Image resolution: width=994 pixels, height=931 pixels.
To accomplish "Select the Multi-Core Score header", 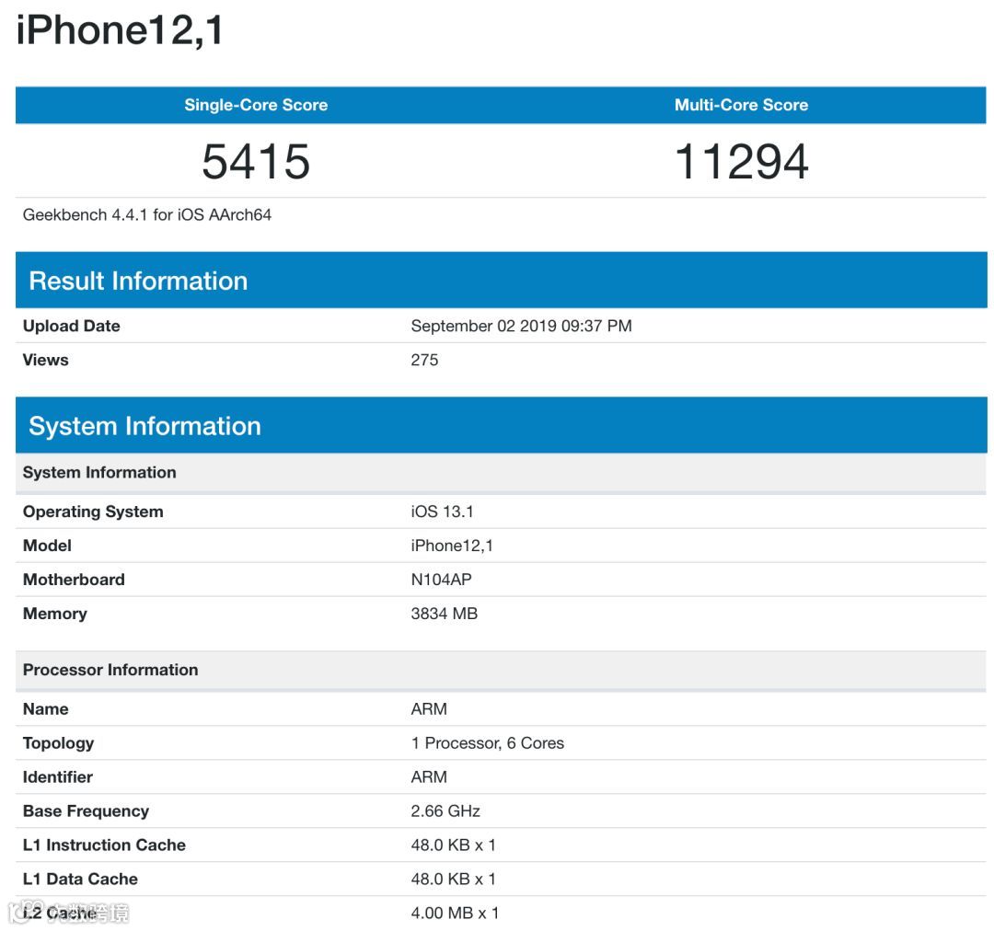I will tap(741, 105).
